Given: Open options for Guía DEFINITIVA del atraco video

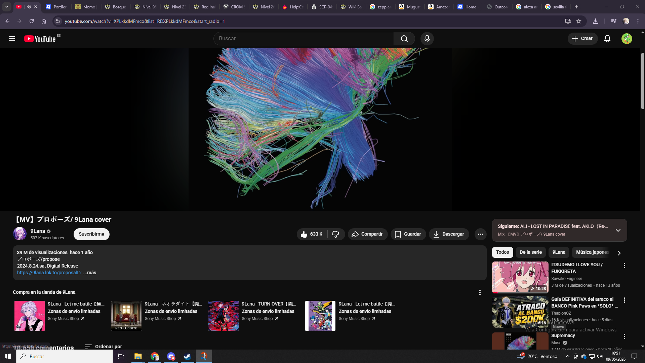Looking at the screenshot, I should click(x=624, y=300).
